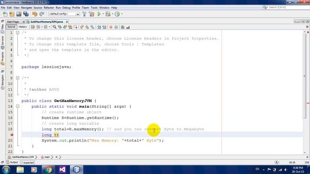Click the Stop Macro Recording icon
Viewport: 310px width, 174px height.
click(116, 27)
